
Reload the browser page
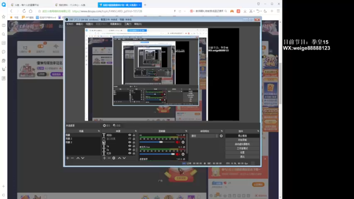point(24,11)
